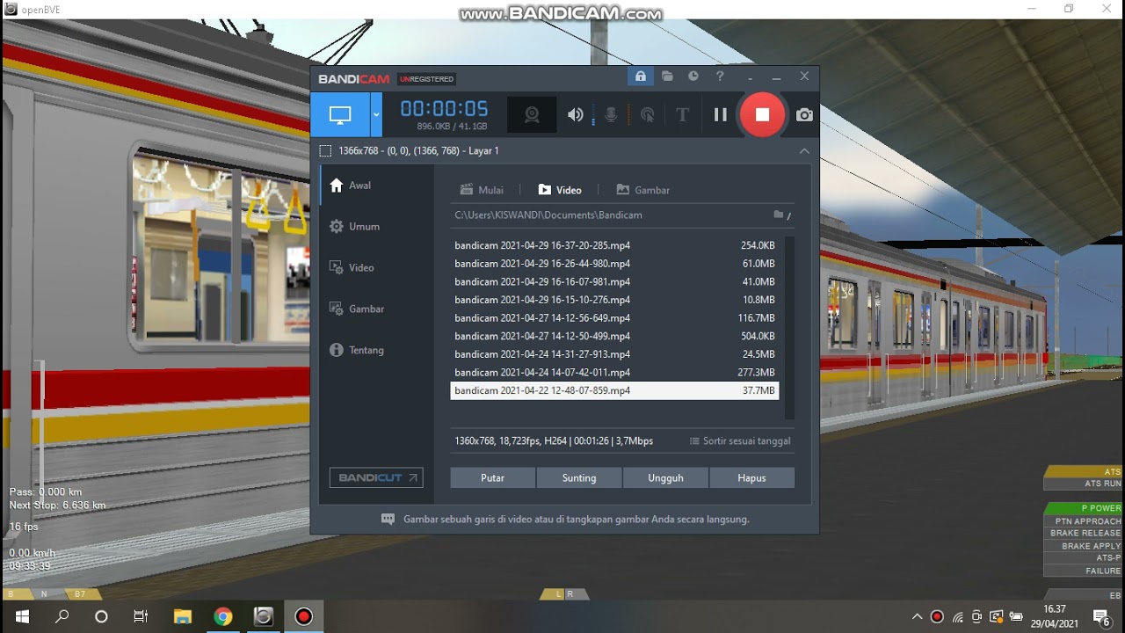Switch to the Video file list tab

coord(560,190)
